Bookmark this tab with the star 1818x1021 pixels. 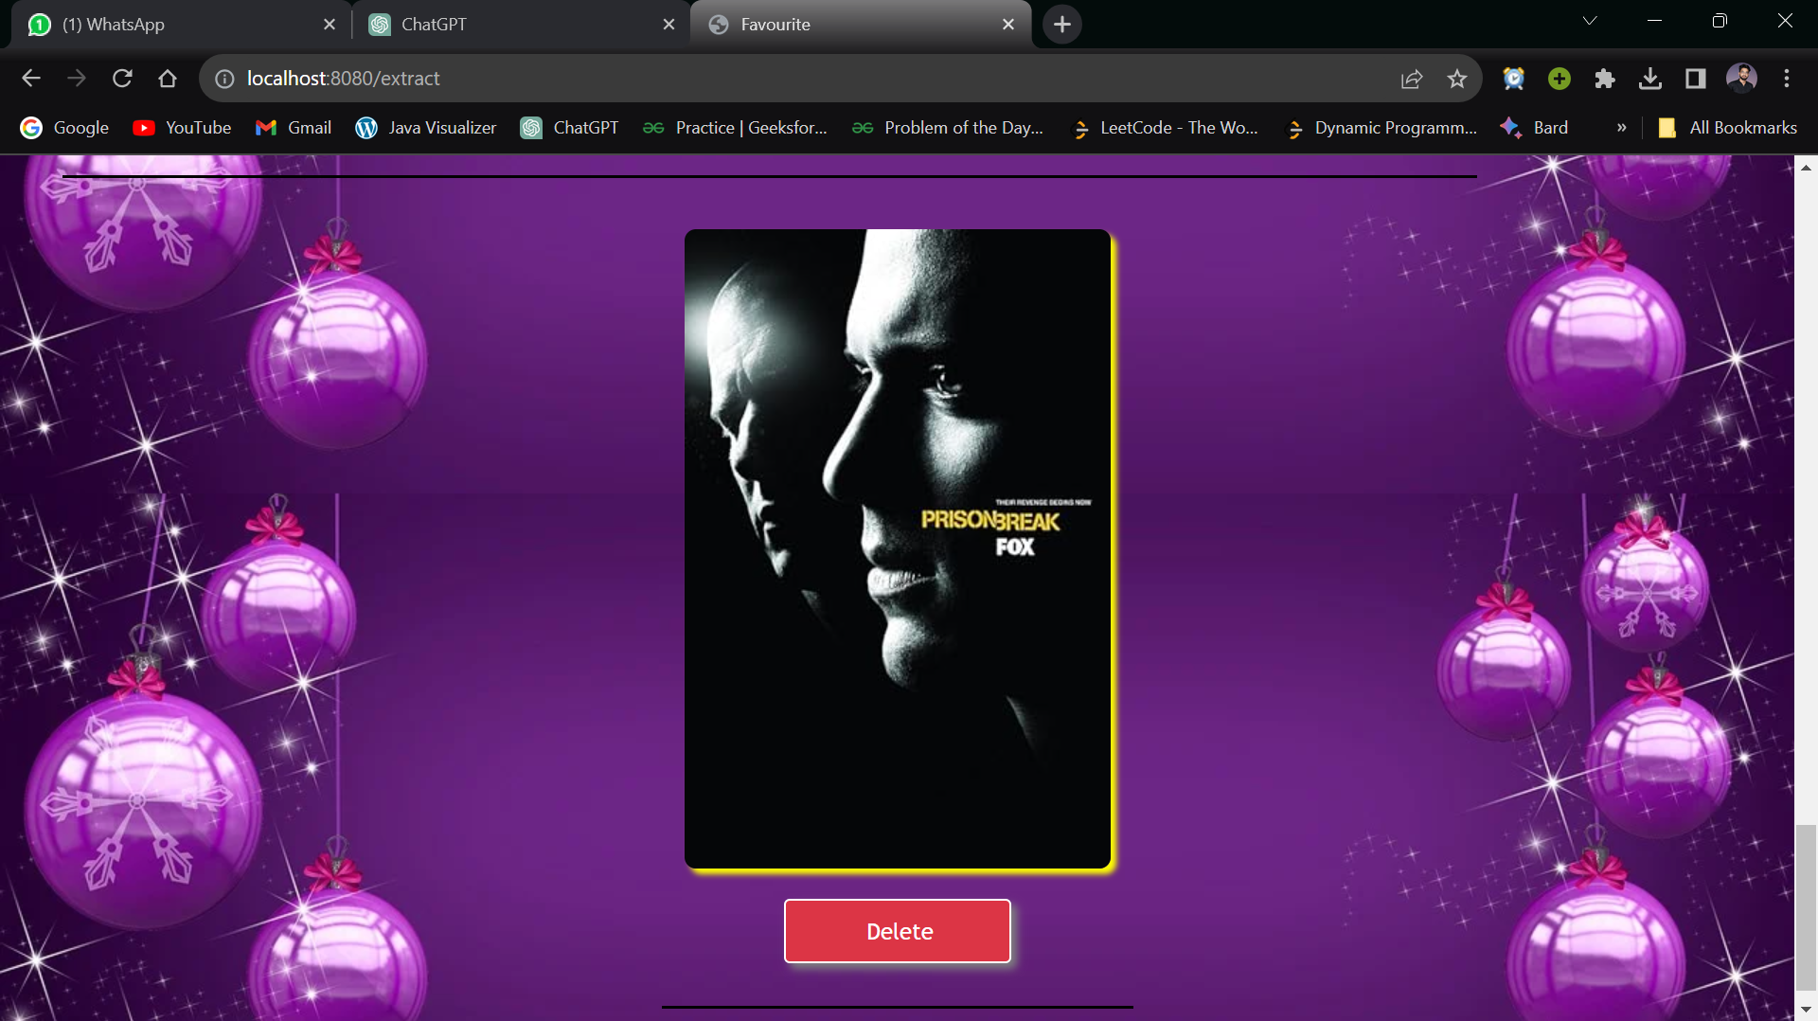click(x=1457, y=79)
